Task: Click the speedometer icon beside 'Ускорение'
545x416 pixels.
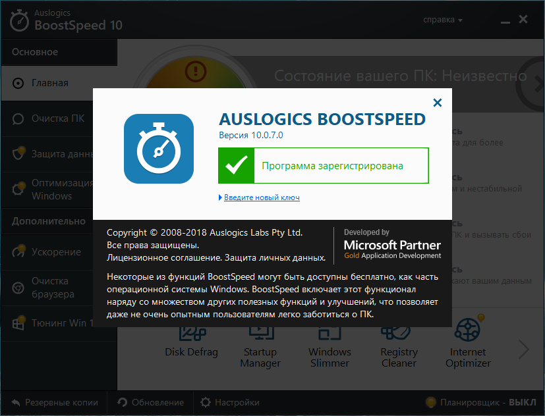Action: point(18,251)
